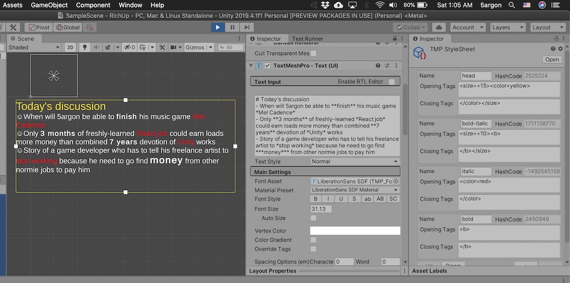Open Scene tab options kebab menu
This screenshot has height=283, width=570.
(x=240, y=39)
